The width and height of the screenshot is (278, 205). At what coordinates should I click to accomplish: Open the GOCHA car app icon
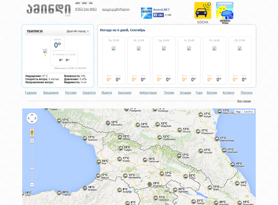203,11
